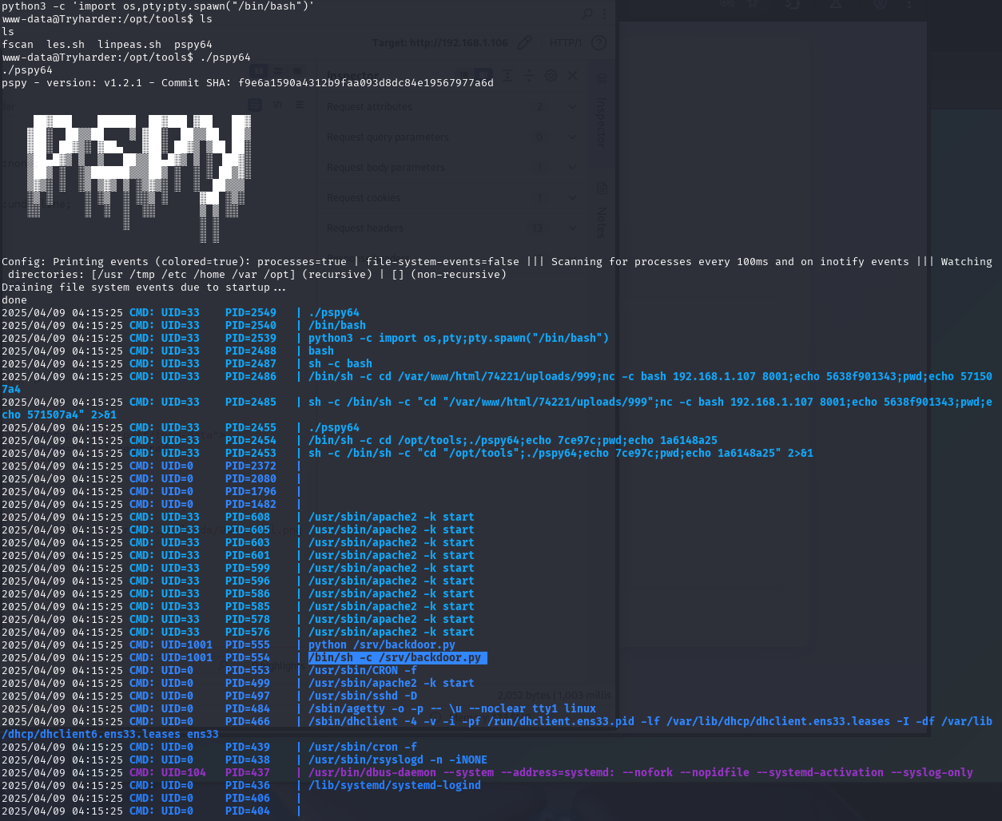Click the PID=497 value
Viewport: 1002px width, 821px height.
click(248, 696)
